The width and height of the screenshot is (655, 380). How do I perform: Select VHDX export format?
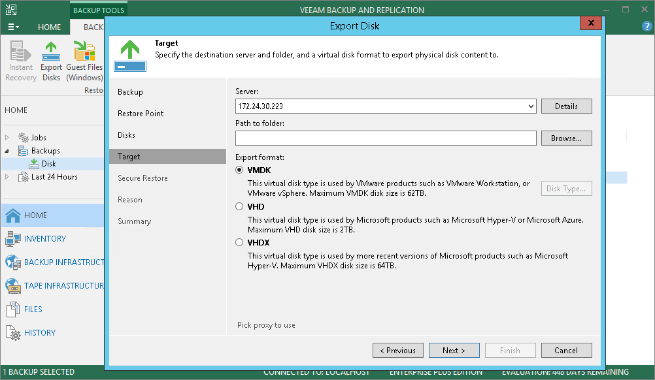(239, 242)
